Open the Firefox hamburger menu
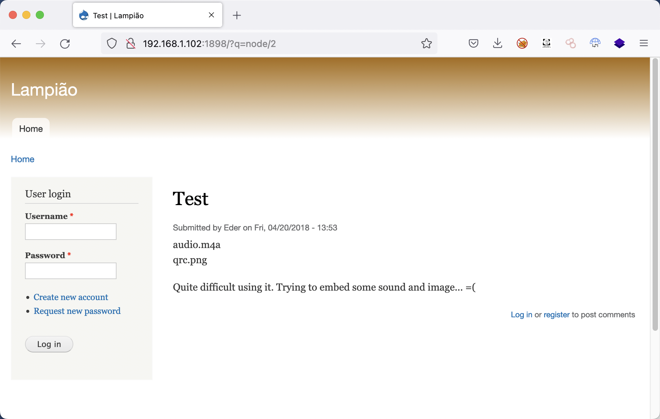The width and height of the screenshot is (660, 419). coord(643,44)
